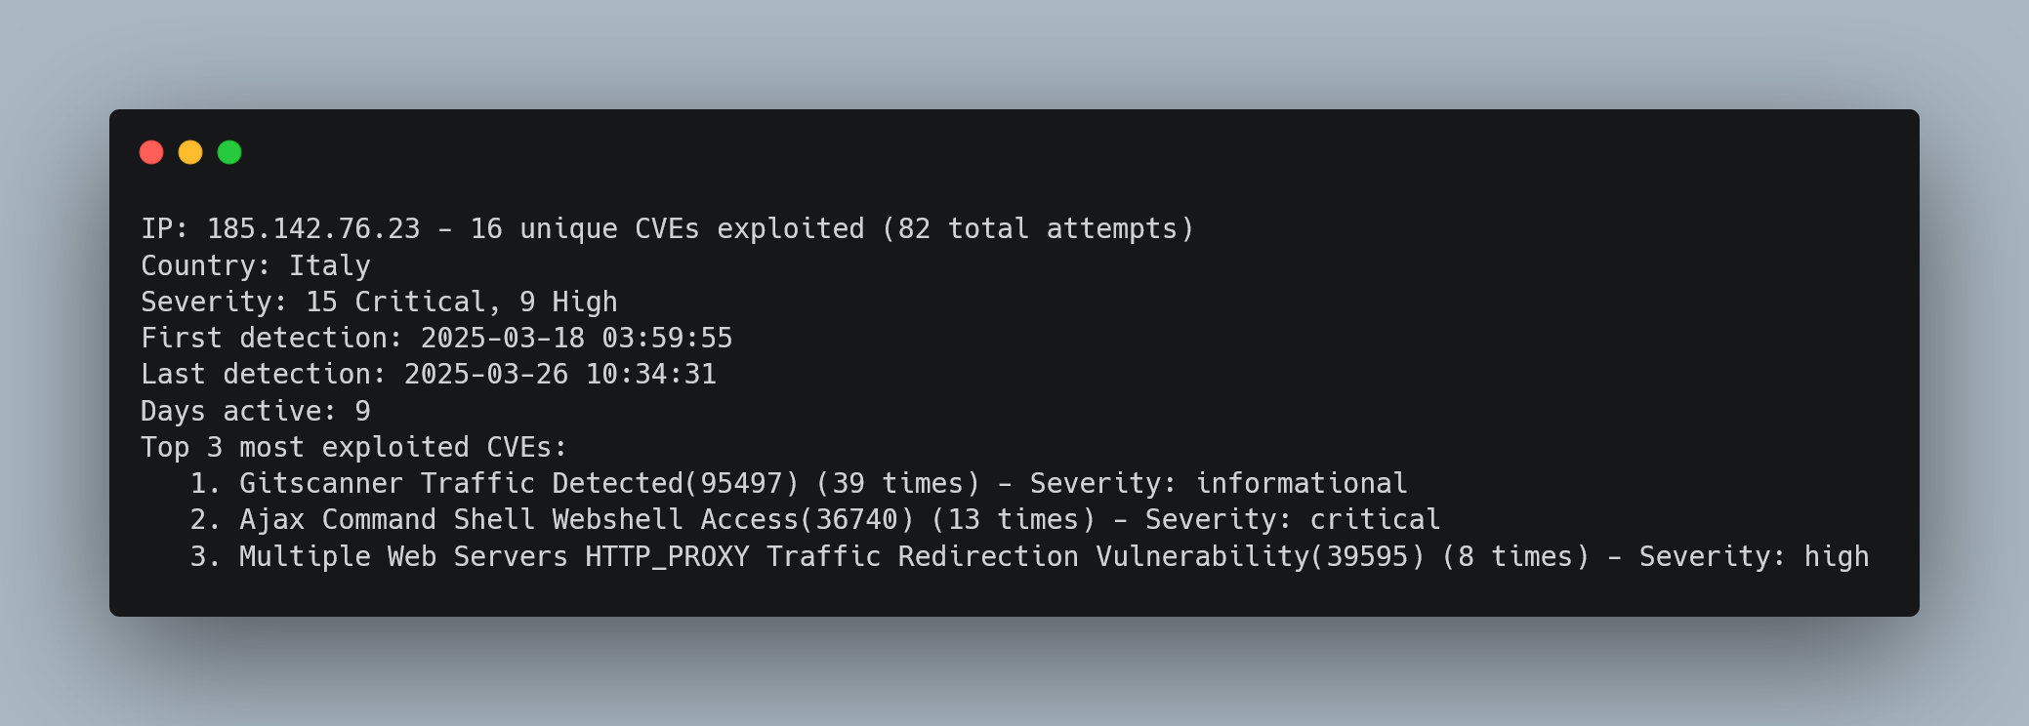Click the 'Days active: 9' line

click(x=256, y=411)
